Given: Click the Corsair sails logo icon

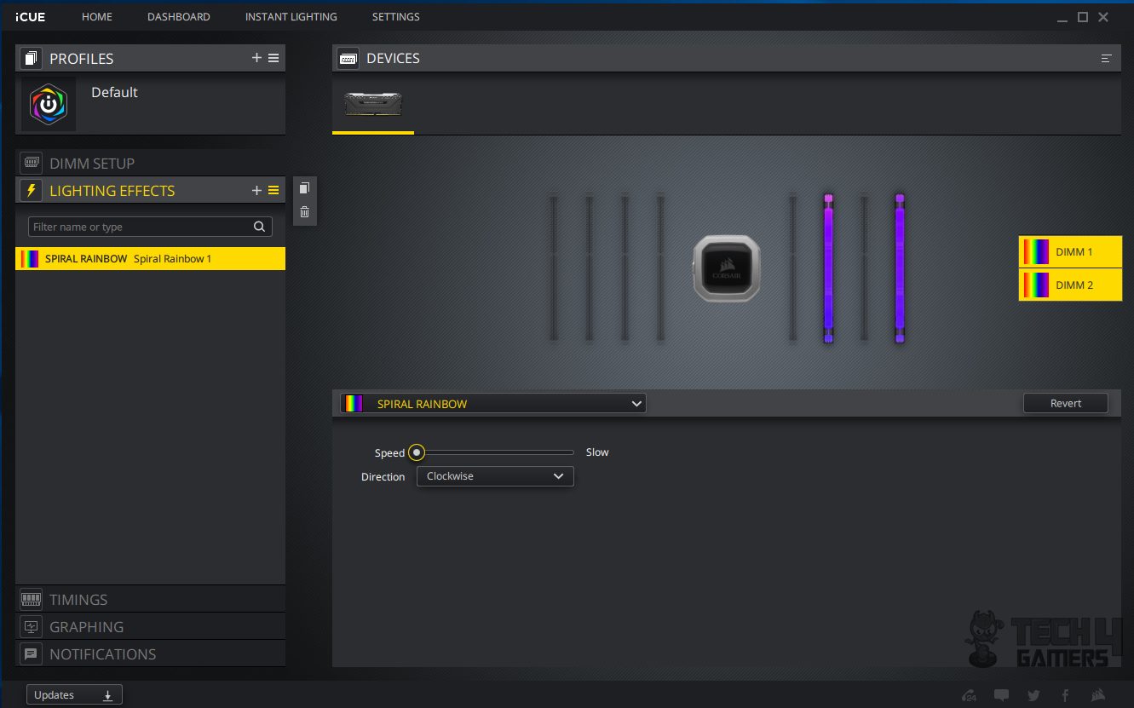Looking at the screenshot, I should pyautogui.click(x=1098, y=695).
